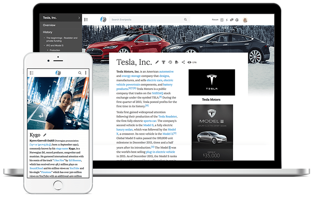313x199 pixels.
Task: Open the contents list icon on the phone
Action: coord(31,73)
